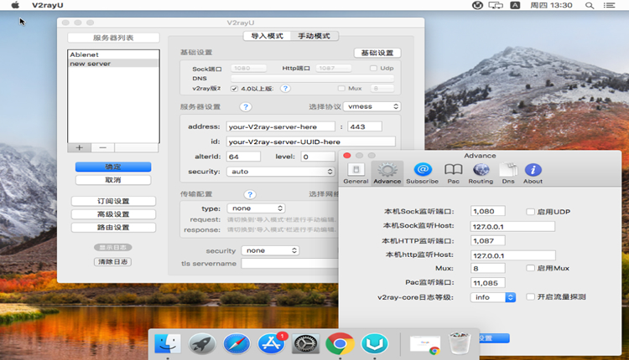Switch to 手动模式 tab

(314, 36)
